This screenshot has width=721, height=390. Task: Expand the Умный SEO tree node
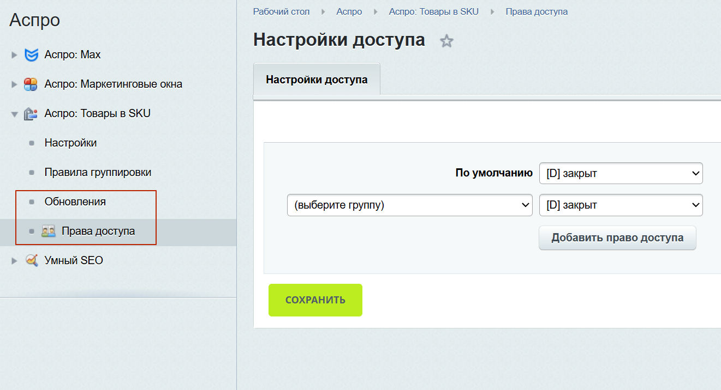[x=15, y=261]
